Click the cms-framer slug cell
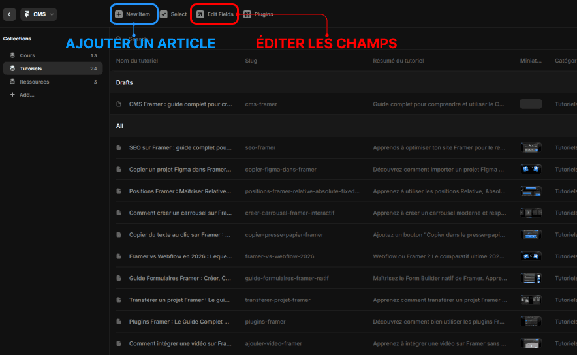Image resolution: width=577 pixels, height=355 pixels. click(x=261, y=104)
